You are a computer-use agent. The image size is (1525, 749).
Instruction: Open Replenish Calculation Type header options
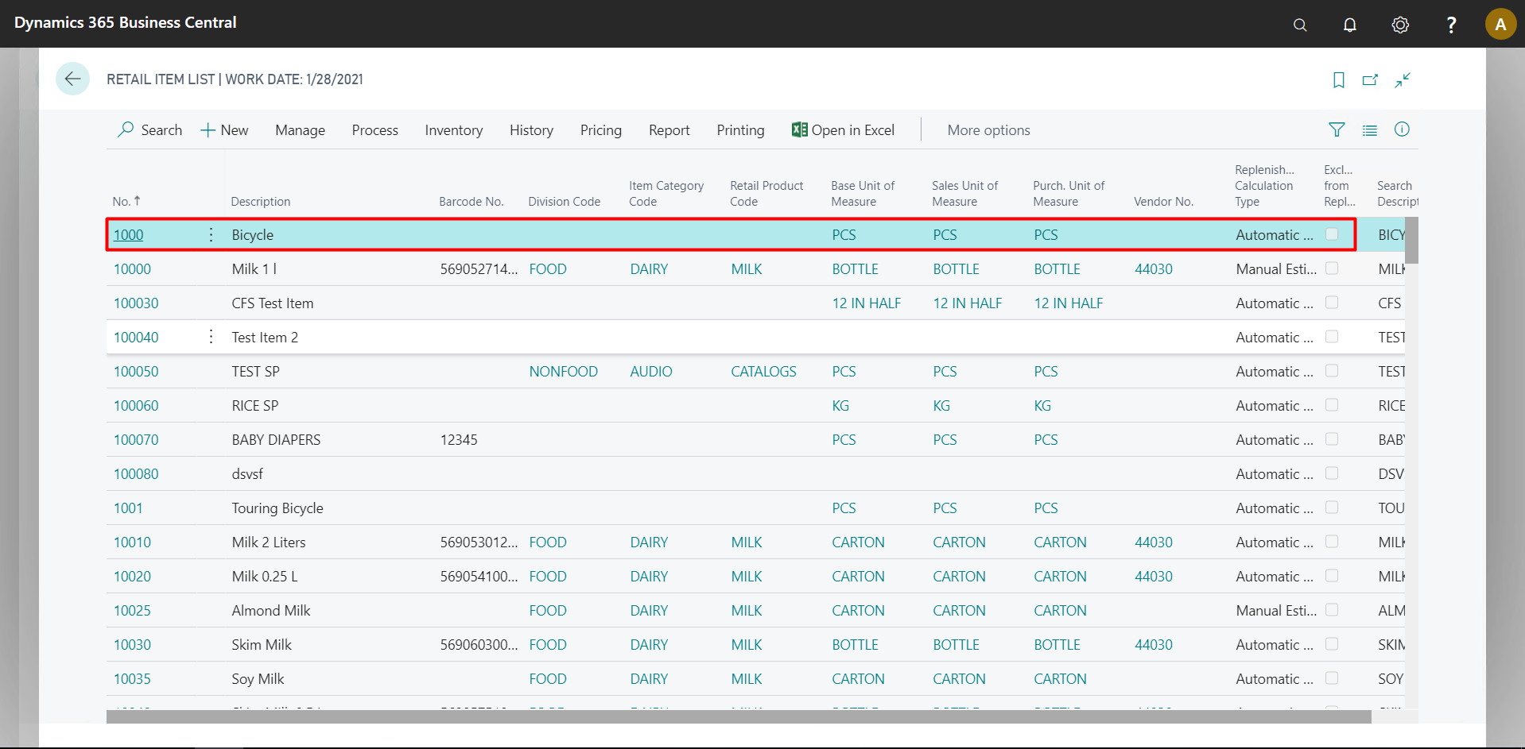(1264, 185)
